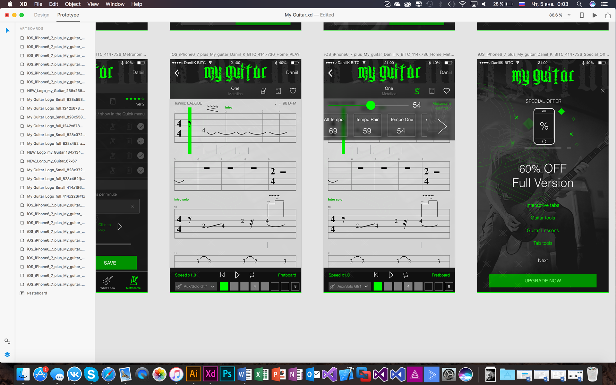Toggle first checkmark circle in Metronome list
The width and height of the screenshot is (616, 385).
pos(141,126)
